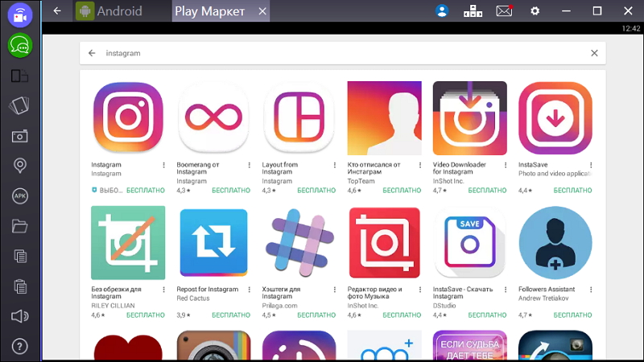Viewport: 644px width, 362px height.
Task: Open the BlueStacks video camera icon
Action: click(19, 15)
